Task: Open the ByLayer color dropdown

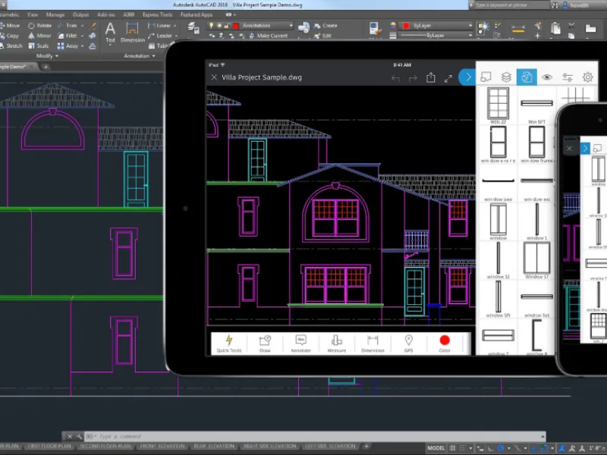Action: click(470, 26)
